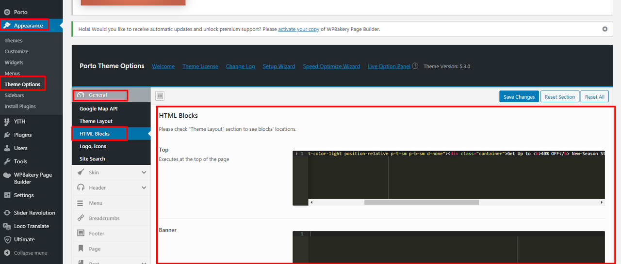Click the Page bookmark icon
The image size is (621, 264).
[81, 249]
